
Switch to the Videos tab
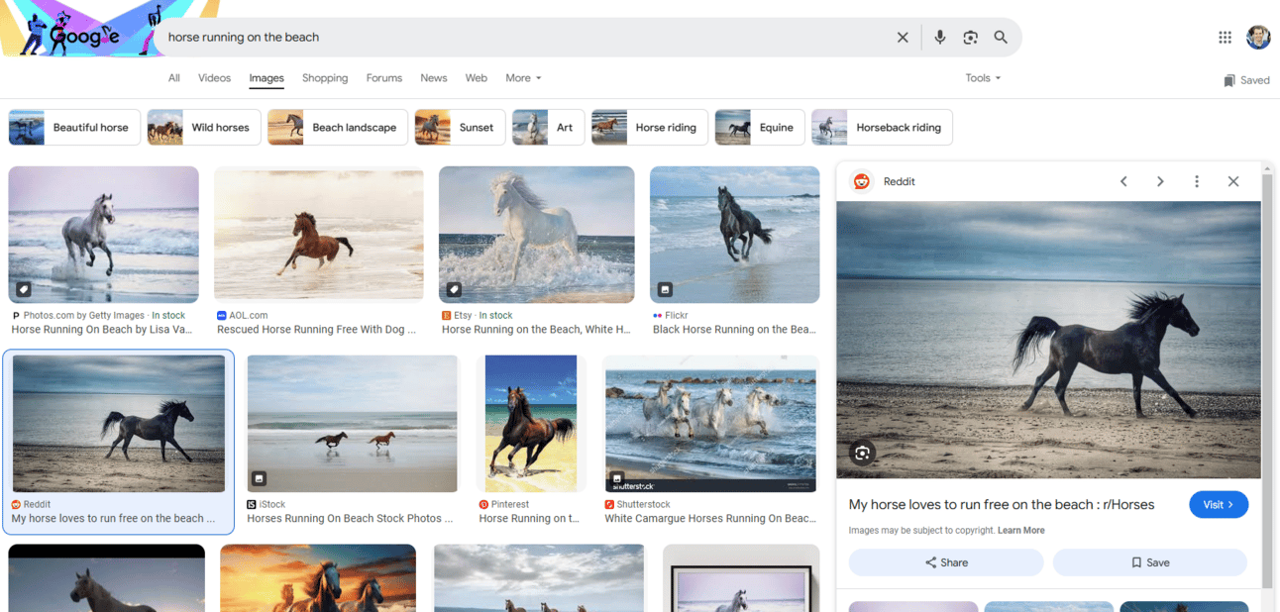click(x=214, y=78)
